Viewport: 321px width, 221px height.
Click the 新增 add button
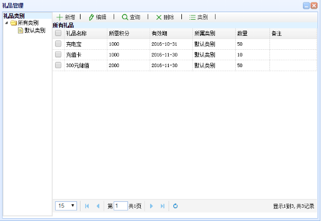coord(65,17)
